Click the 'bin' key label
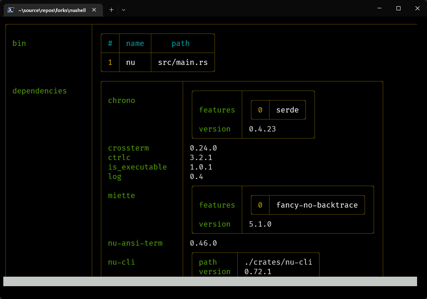The image size is (427, 299). pos(19,43)
